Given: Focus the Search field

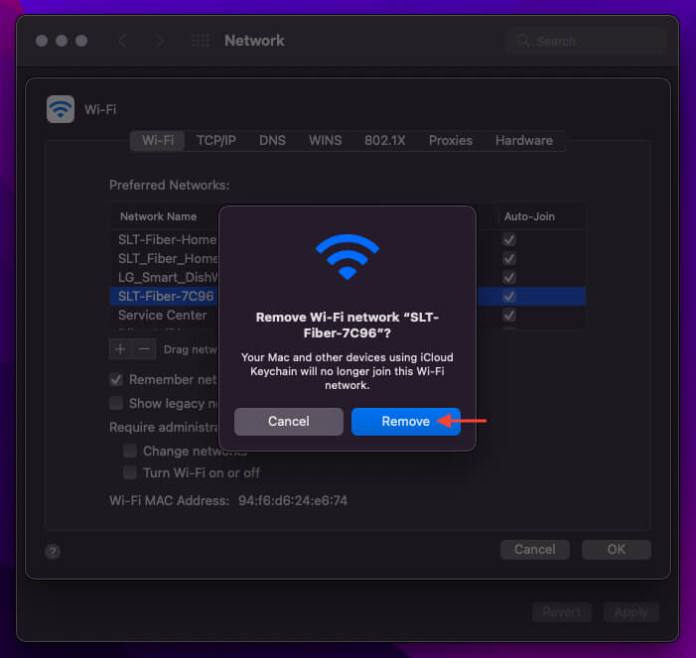Looking at the screenshot, I should point(586,41).
